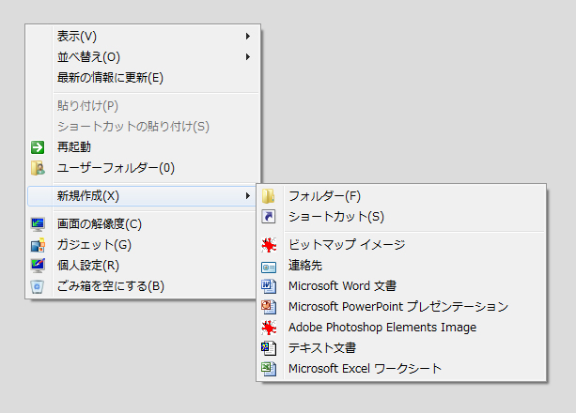The width and height of the screenshot is (576, 413).
Task: Open the 並べ替え(O) menu entry
Action: click(144, 57)
